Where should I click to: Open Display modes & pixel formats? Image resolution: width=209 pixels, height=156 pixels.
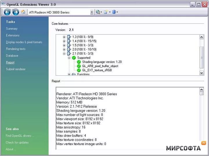(24, 42)
